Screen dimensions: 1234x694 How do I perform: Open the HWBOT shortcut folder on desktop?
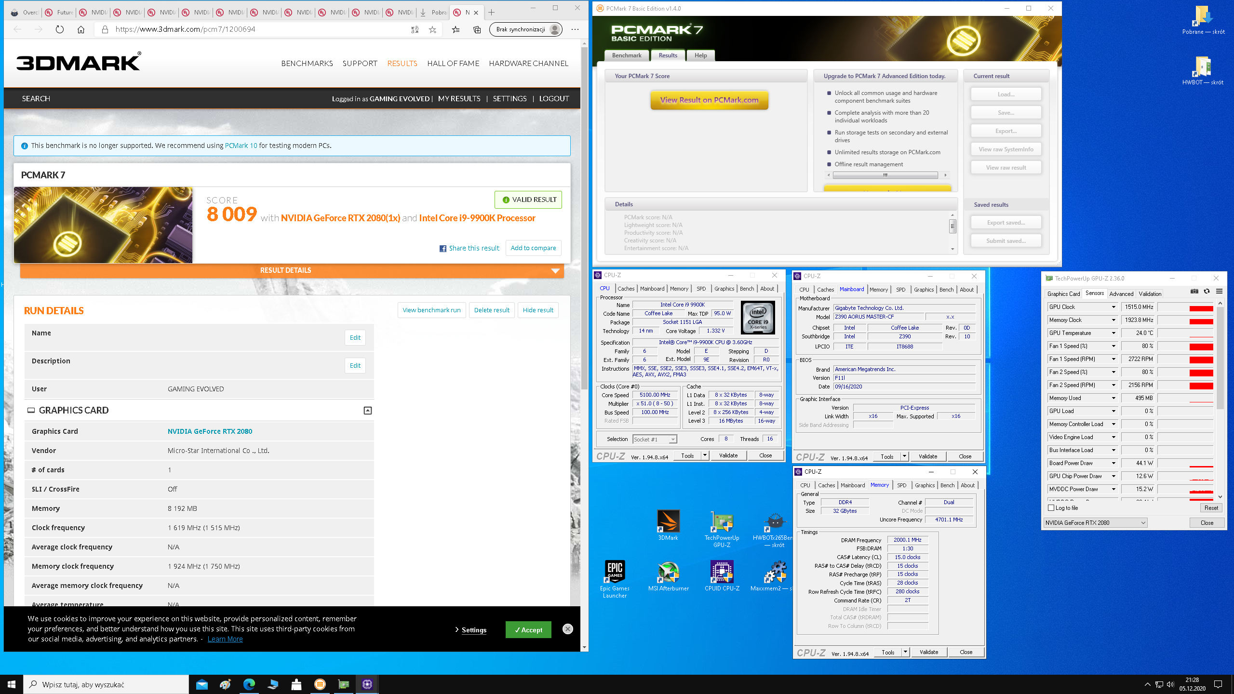tap(1203, 70)
